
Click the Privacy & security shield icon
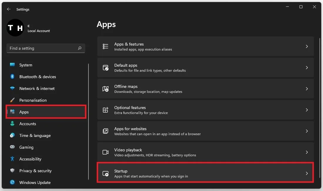pyautogui.click(x=12, y=170)
